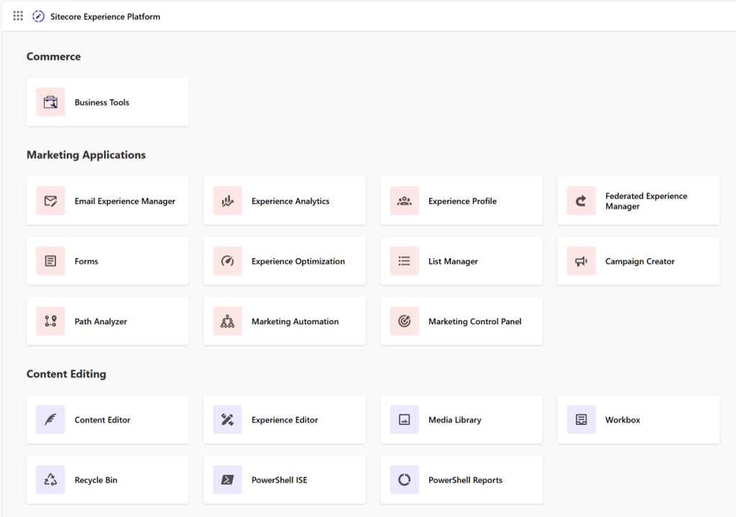The image size is (736, 517).
Task: Launch the Campaign Creator label
Action: pos(640,261)
